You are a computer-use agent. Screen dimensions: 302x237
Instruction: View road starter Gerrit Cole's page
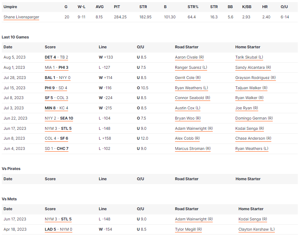[188, 78]
